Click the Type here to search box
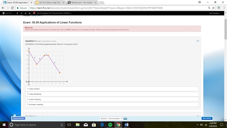This screenshot has height=128, width=227. pos(36,125)
